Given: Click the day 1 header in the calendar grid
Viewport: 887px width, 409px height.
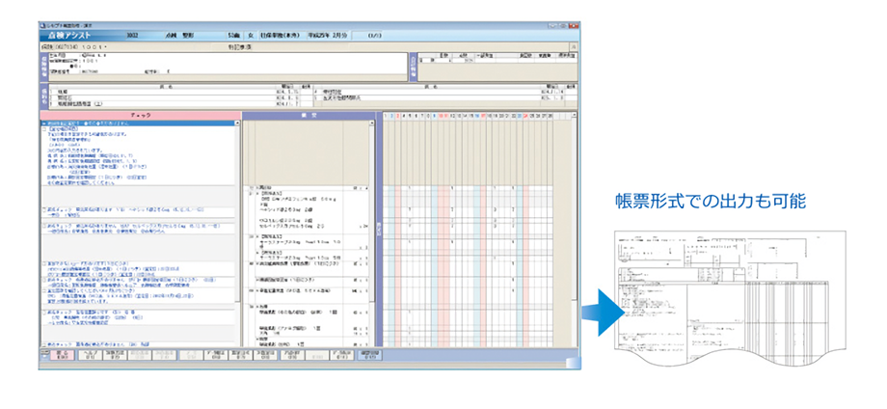Looking at the screenshot, I should [x=386, y=115].
